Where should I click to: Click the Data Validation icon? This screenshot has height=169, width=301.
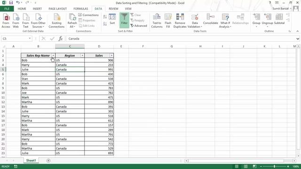click(195, 21)
